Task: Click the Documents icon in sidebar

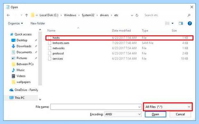Action: 13,52
